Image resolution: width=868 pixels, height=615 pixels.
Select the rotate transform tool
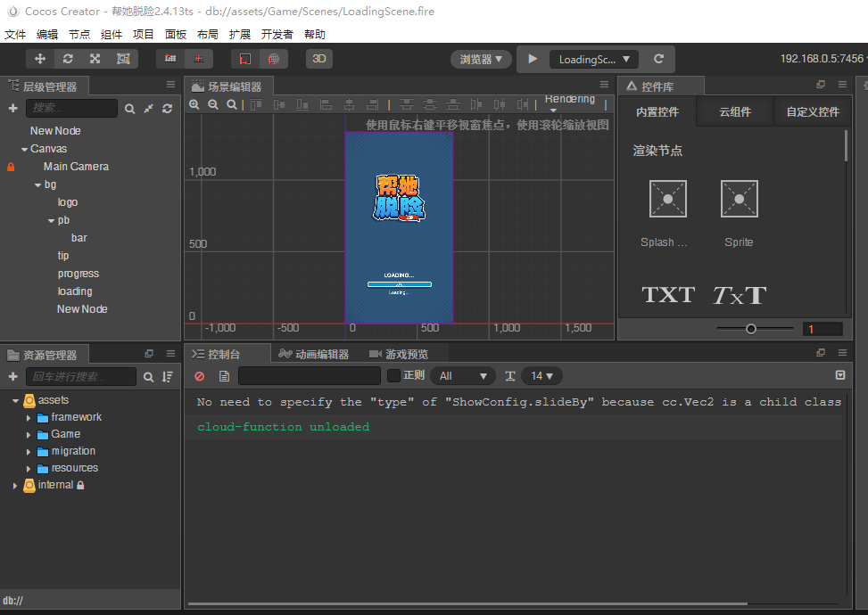coord(68,59)
